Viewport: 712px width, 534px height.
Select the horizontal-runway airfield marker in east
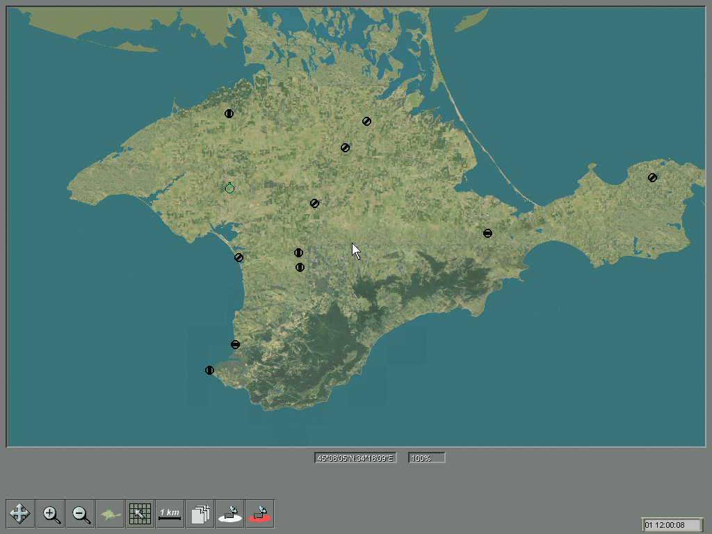pos(488,234)
